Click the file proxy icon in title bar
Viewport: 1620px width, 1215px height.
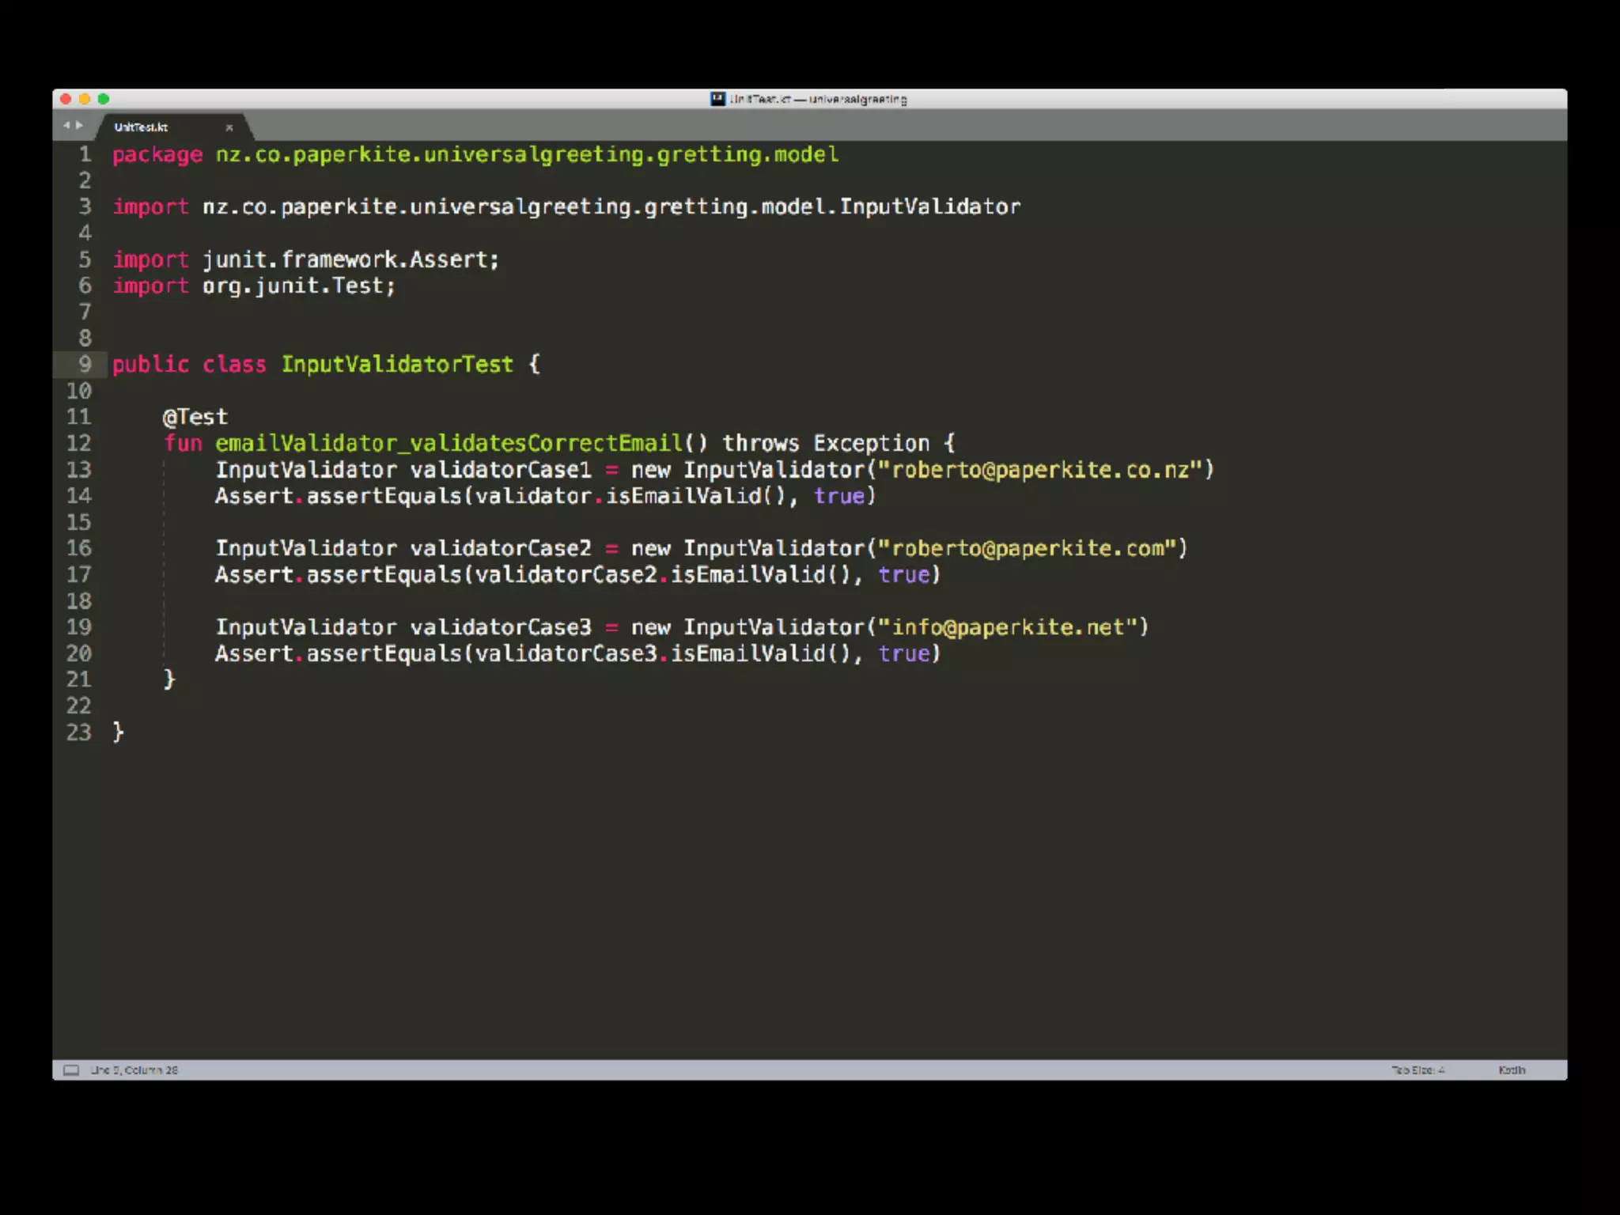(717, 99)
